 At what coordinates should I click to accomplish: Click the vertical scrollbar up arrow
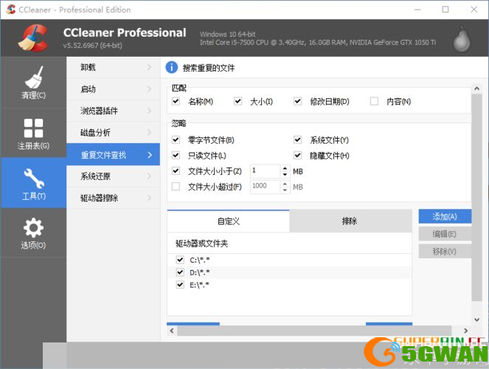pos(476,89)
